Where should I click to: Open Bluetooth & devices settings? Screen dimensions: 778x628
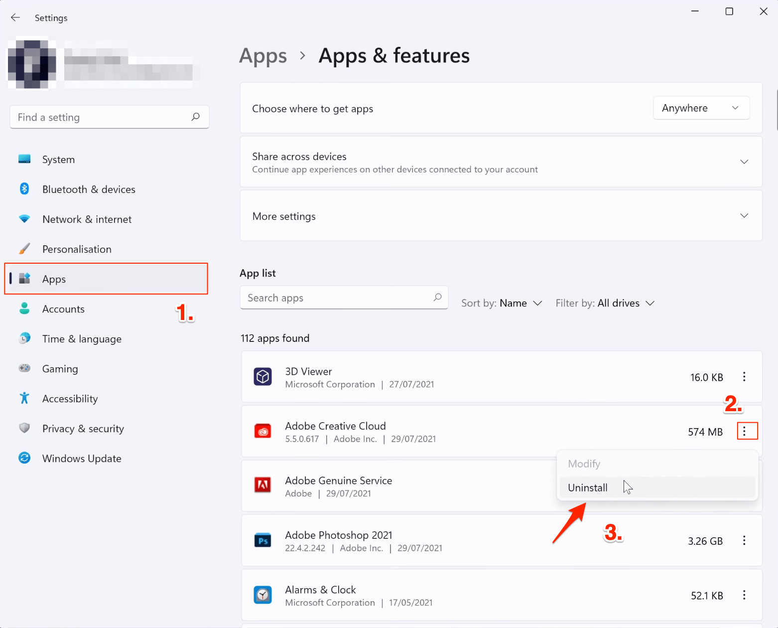(x=89, y=189)
